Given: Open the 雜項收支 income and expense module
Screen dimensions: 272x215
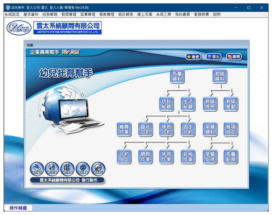Looking at the screenshot, I should coord(231,129).
